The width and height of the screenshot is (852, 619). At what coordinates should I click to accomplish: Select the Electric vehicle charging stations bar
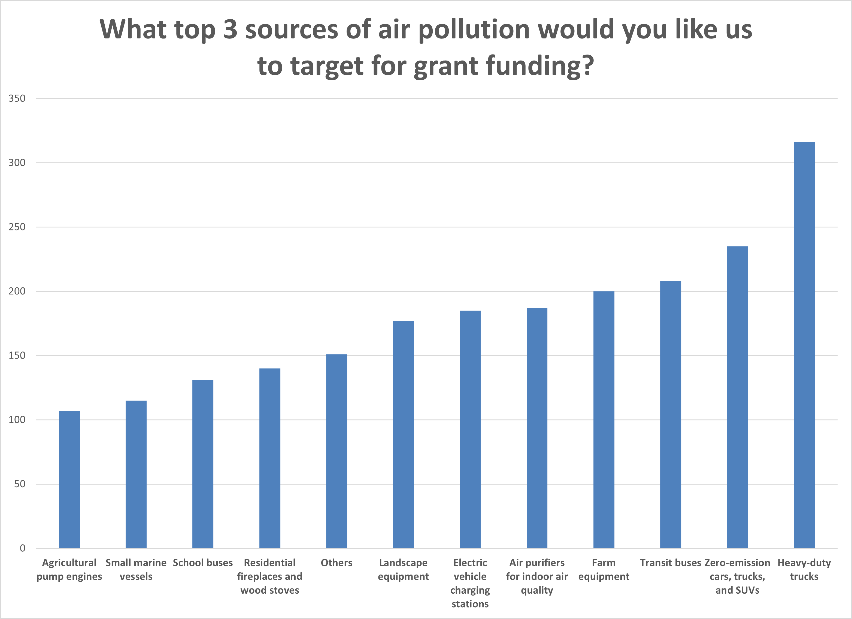click(470, 429)
